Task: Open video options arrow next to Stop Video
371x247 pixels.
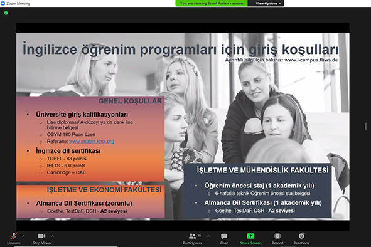Action: pyautogui.click(x=53, y=236)
